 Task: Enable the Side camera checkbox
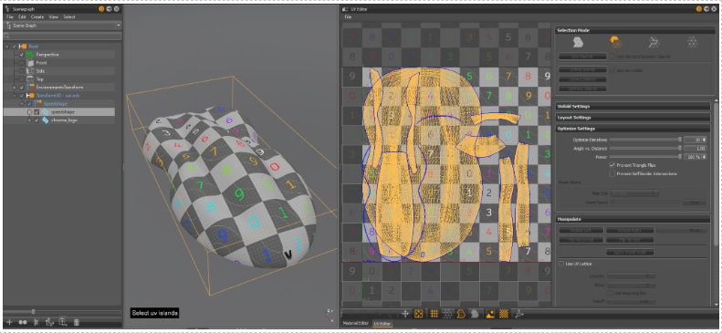pyautogui.click(x=22, y=71)
